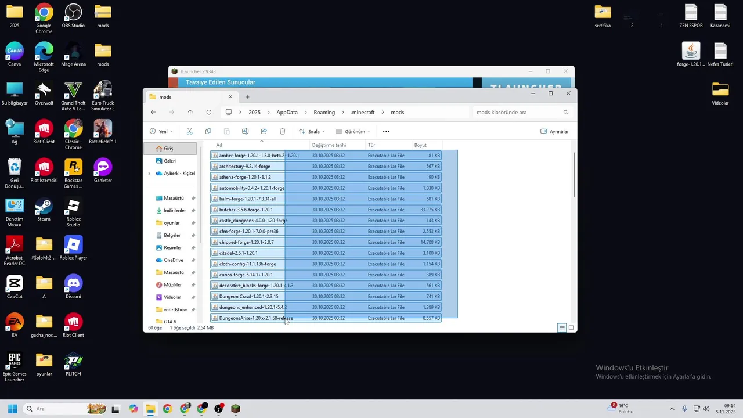
Task: Switch to large thumbnails view icon in status bar
Action: pyautogui.click(x=571, y=328)
